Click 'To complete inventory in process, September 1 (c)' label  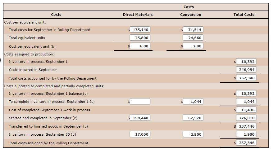(52, 102)
